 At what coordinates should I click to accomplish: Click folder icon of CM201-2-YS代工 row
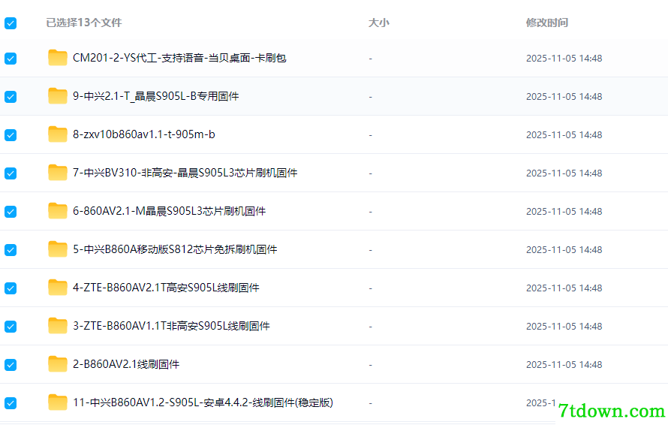[58, 58]
